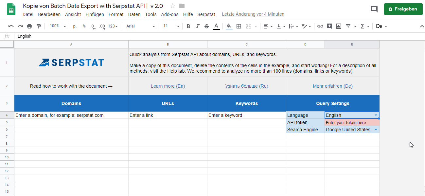Open the Google Sheets home icon
425x196 pixels.
point(11,9)
